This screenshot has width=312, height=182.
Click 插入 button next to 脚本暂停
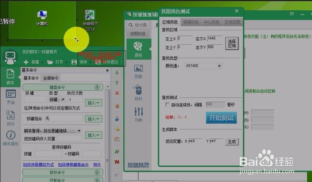pyautogui.click(x=94, y=135)
